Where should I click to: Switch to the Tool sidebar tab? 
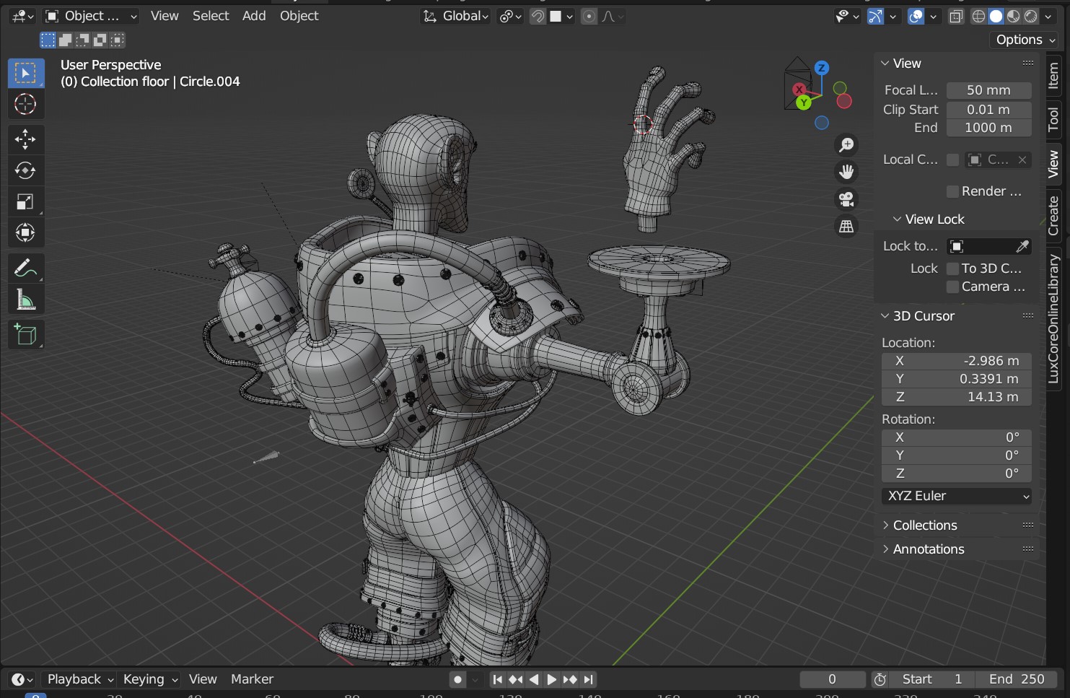(1053, 119)
